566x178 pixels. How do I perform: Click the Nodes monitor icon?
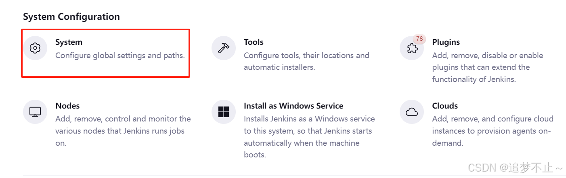click(x=35, y=112)
